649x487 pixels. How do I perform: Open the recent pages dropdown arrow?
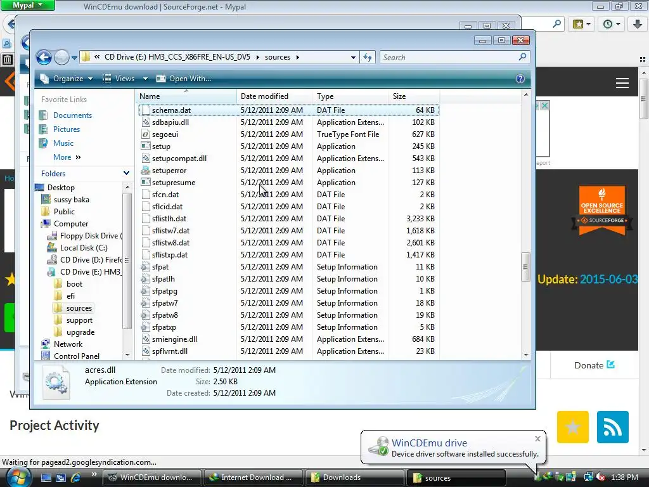pyautogui.click(x=74, y=58)
